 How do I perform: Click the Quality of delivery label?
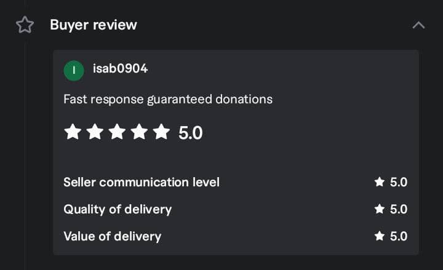[118, 209]
